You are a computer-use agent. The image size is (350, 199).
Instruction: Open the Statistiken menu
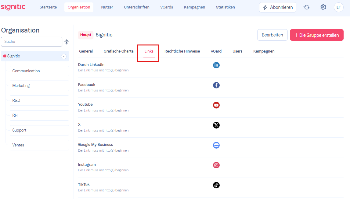[226, 7]
